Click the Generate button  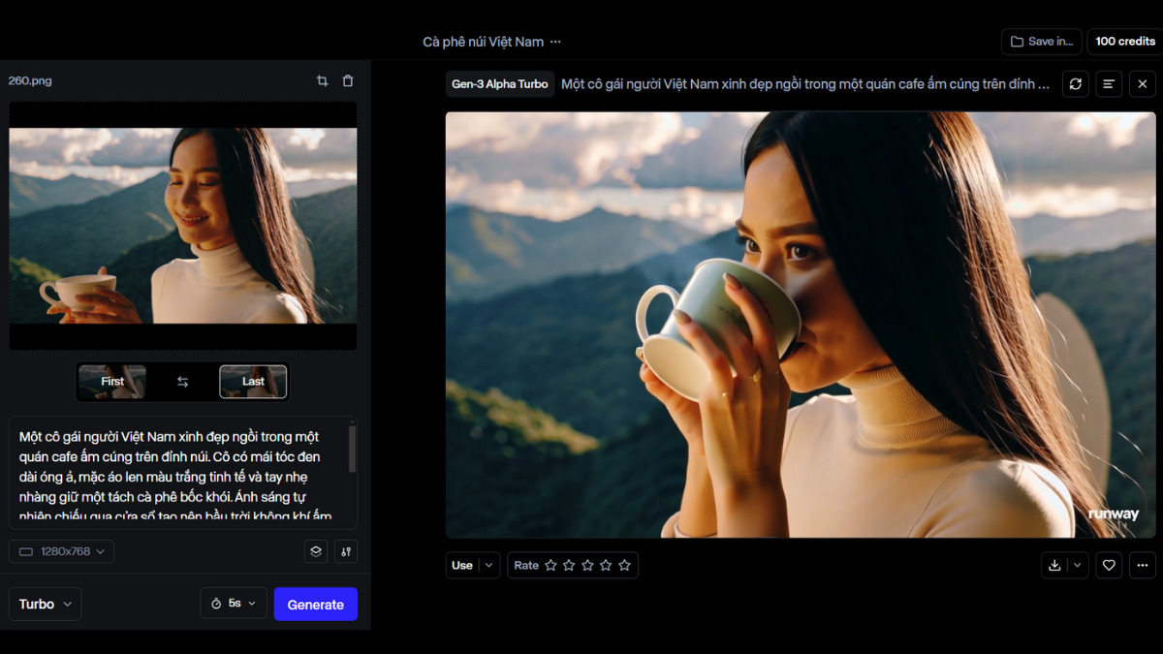[315, 604]
